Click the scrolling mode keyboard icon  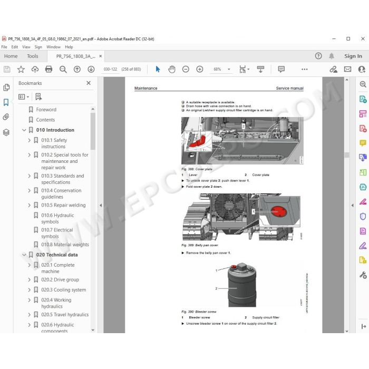pyautogui.click(x=260, y=69)
